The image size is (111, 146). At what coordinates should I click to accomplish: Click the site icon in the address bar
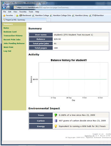point(16,8)
